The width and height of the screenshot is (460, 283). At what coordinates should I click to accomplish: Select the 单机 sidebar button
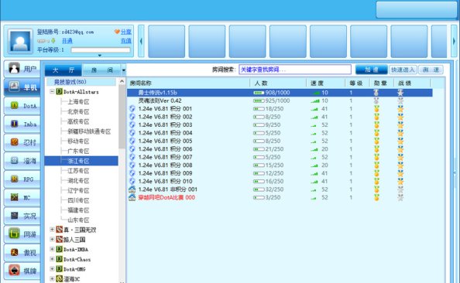tap(22, 87)
